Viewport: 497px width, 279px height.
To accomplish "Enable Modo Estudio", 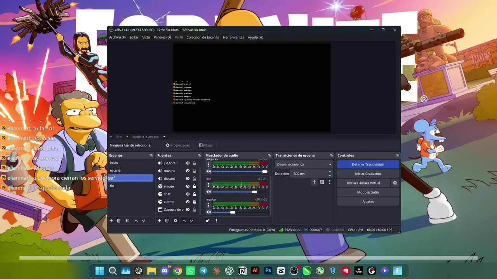I will click(368, 192).
